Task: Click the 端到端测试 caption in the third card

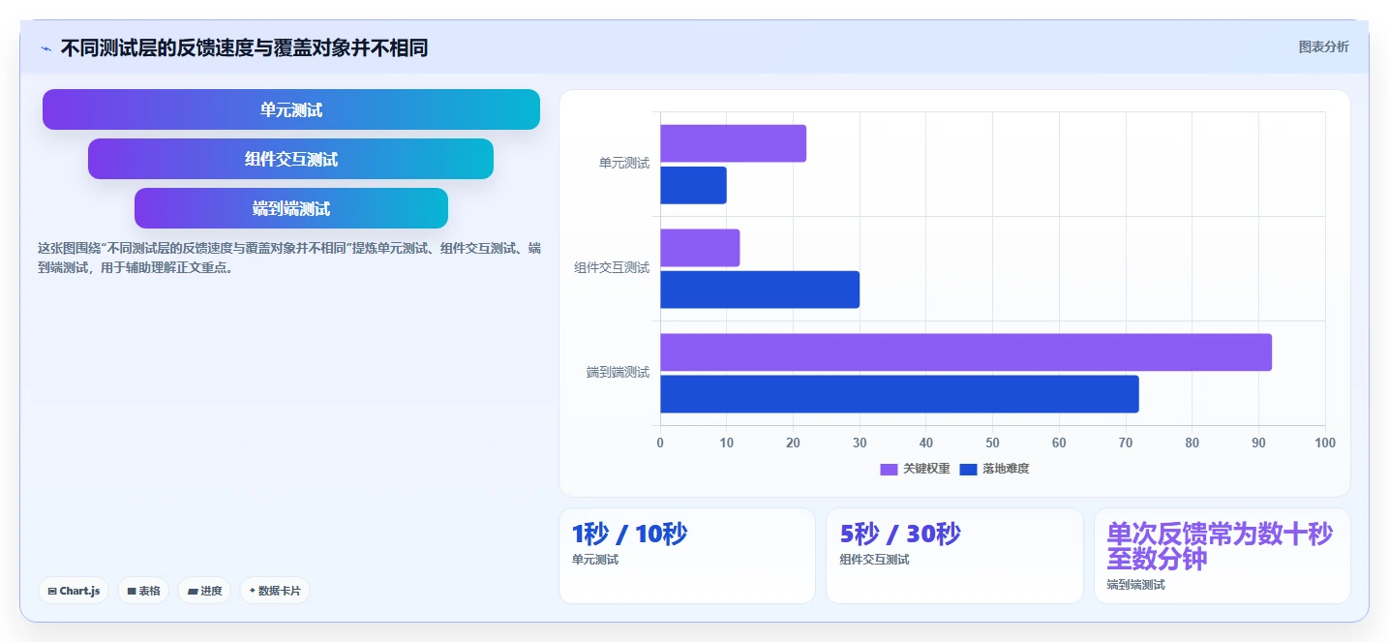Action: (1136, 585)
